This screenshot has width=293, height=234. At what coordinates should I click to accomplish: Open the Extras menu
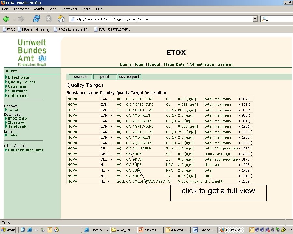click(87, 9)
